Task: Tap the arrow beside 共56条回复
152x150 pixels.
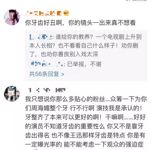Action: 63,74
